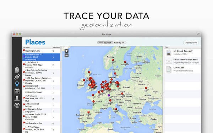The height and width of the screenshot is (133, 213).
Task: Click the Export places button
Action: tap(191, 43)
